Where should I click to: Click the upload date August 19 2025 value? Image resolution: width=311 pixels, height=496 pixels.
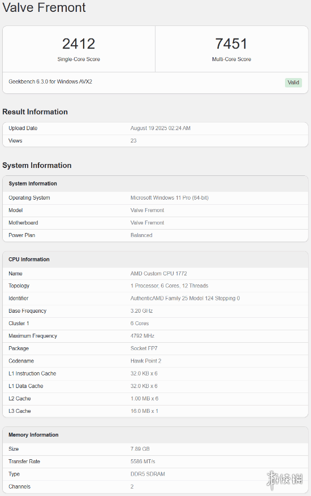point(161,128)
